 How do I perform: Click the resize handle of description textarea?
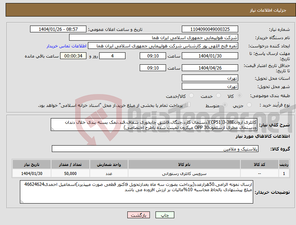53,129
